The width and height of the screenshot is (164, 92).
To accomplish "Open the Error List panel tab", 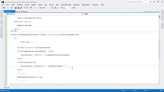I will (x=6, y=87).
